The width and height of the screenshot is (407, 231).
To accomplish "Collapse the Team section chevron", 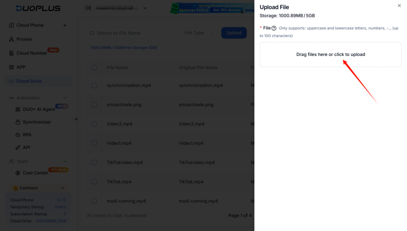I will (x=65, y=161).
